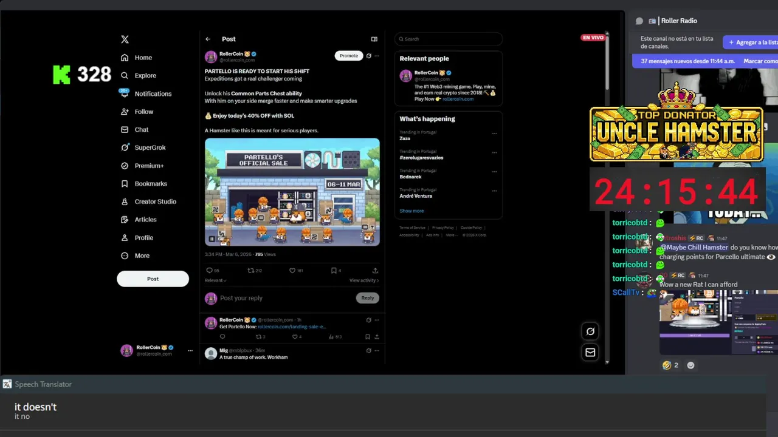Click the Profile icon in sidebar

click(125, 237)
